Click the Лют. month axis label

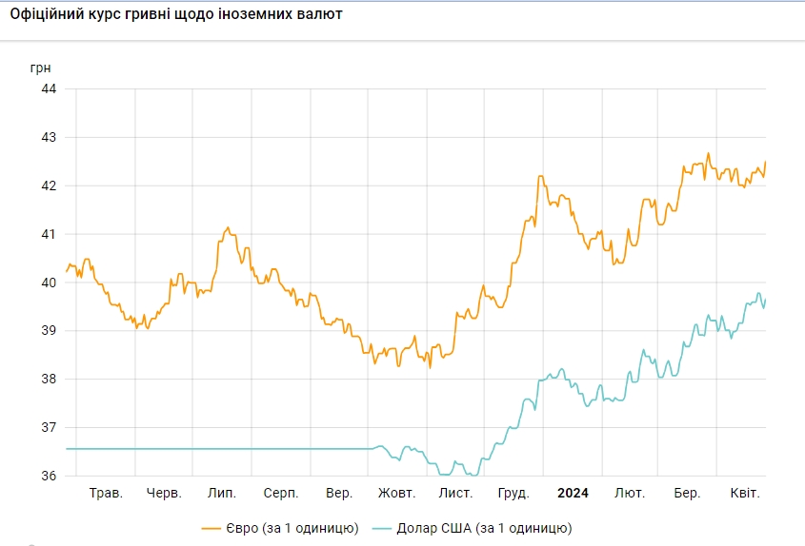click(630, 493)
